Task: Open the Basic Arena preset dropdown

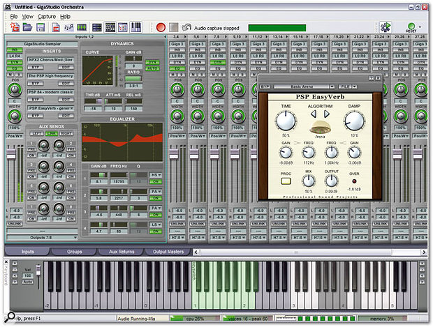Action: pyautogui.click(x=332, y=86)
